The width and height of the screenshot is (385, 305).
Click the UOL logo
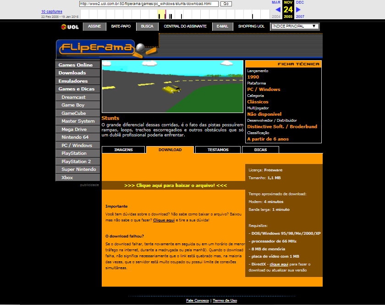(70, 27)
